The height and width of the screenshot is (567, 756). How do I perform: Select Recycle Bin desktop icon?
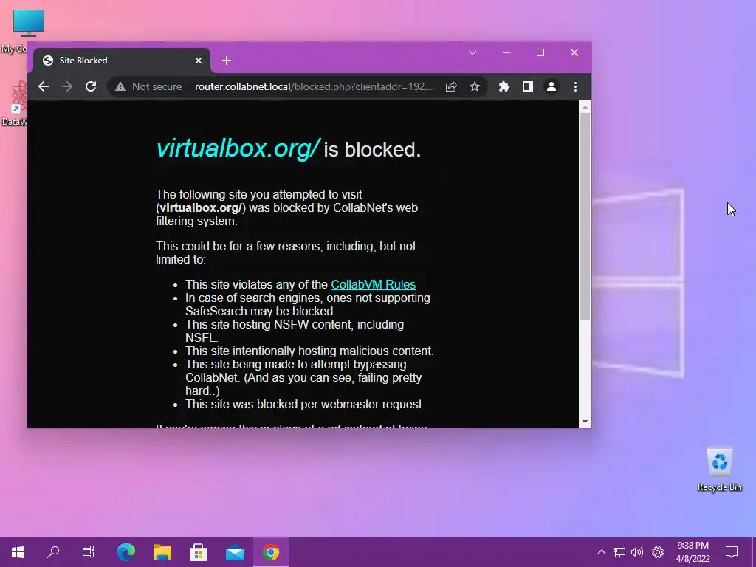click(x=719, y=469)
